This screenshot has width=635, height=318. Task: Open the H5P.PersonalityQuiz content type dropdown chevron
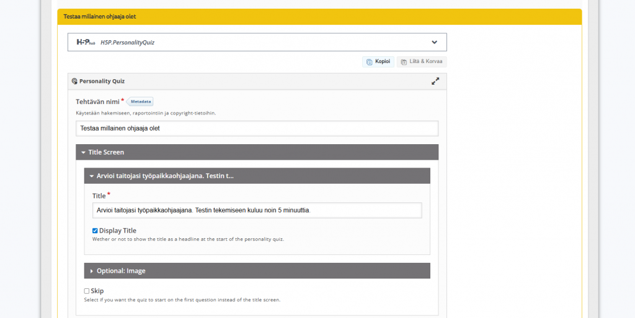point(434,42)
